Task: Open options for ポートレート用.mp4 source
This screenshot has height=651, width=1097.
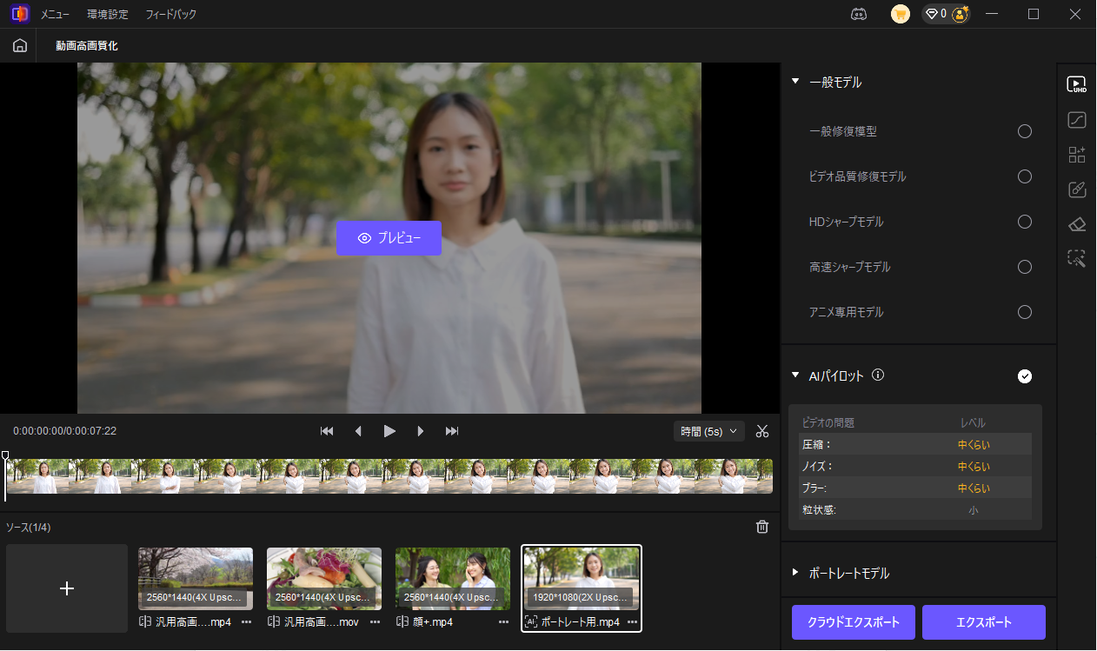Action: [632, 622]
